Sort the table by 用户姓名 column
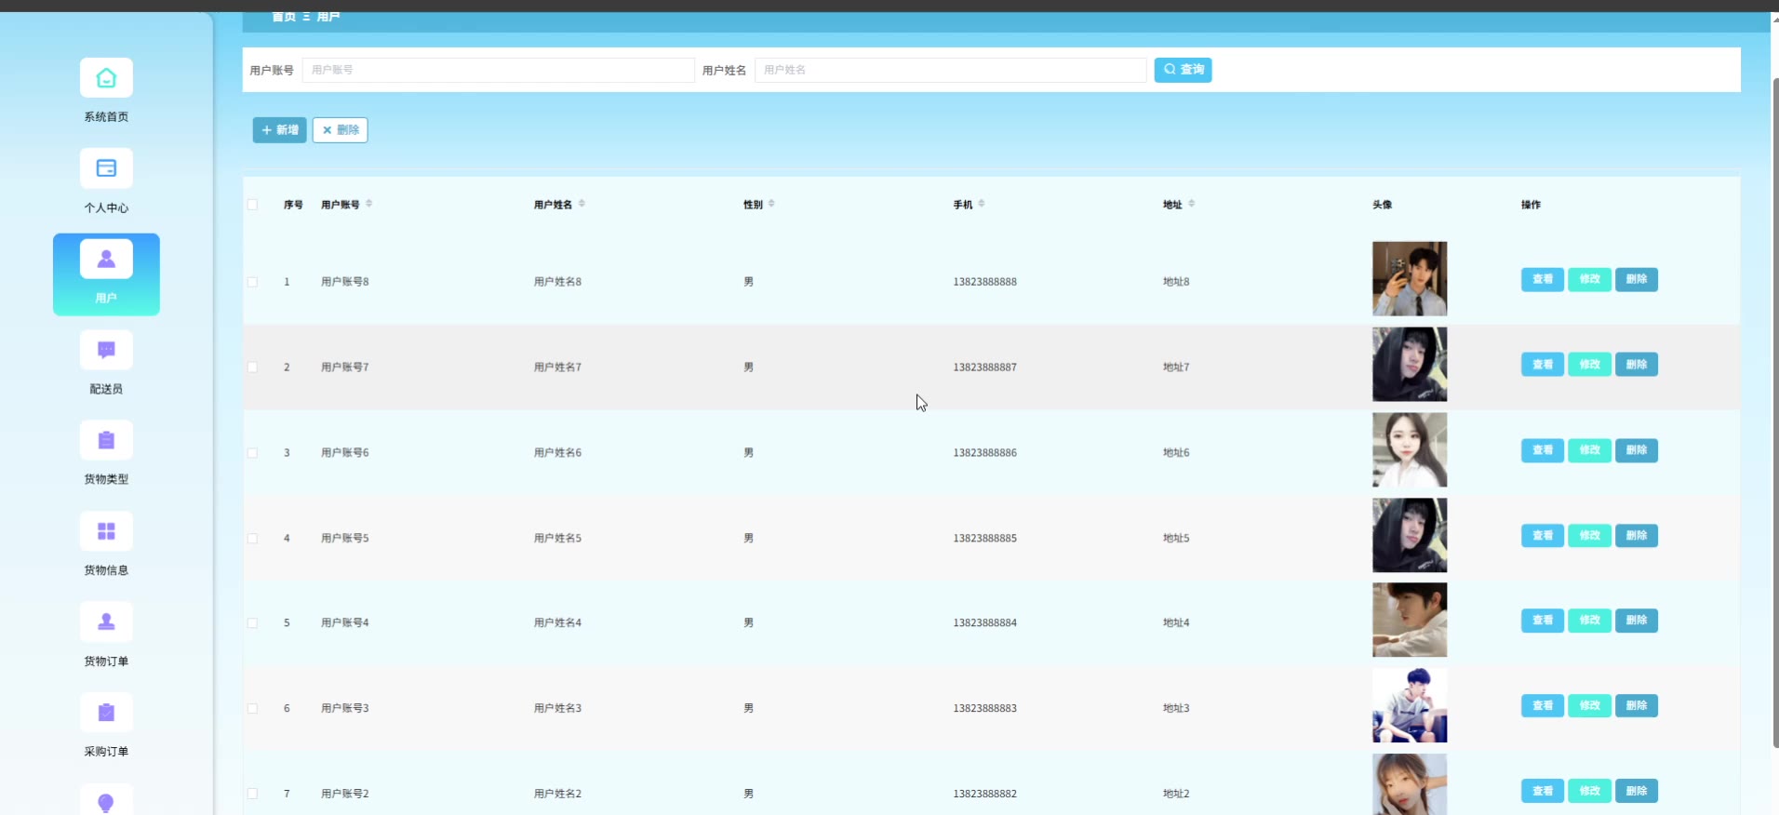The height and width of the screenshot is (815, 1779). [x=582, y=204]
